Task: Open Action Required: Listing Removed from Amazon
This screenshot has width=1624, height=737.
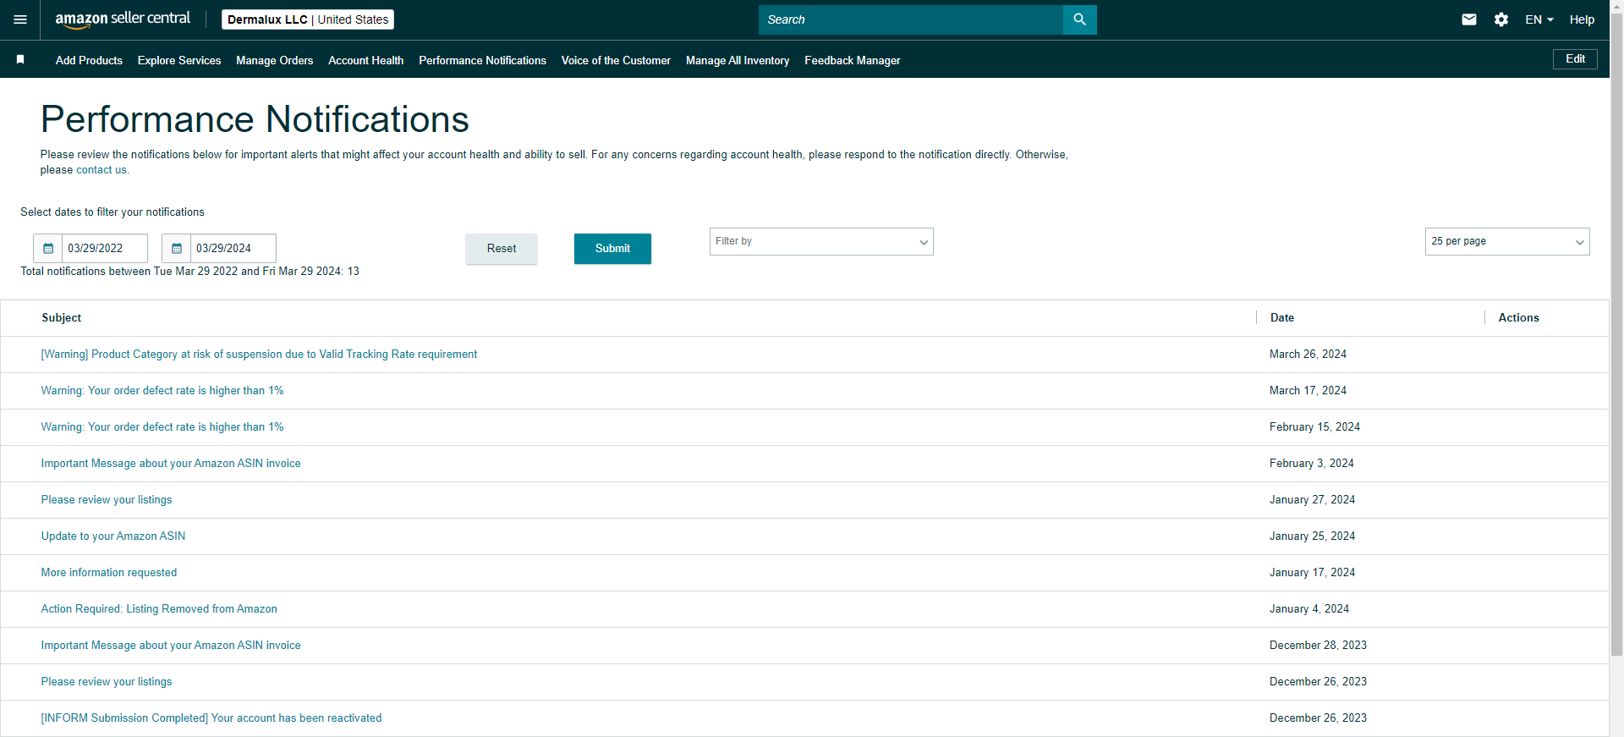Action: coord(159,609)
